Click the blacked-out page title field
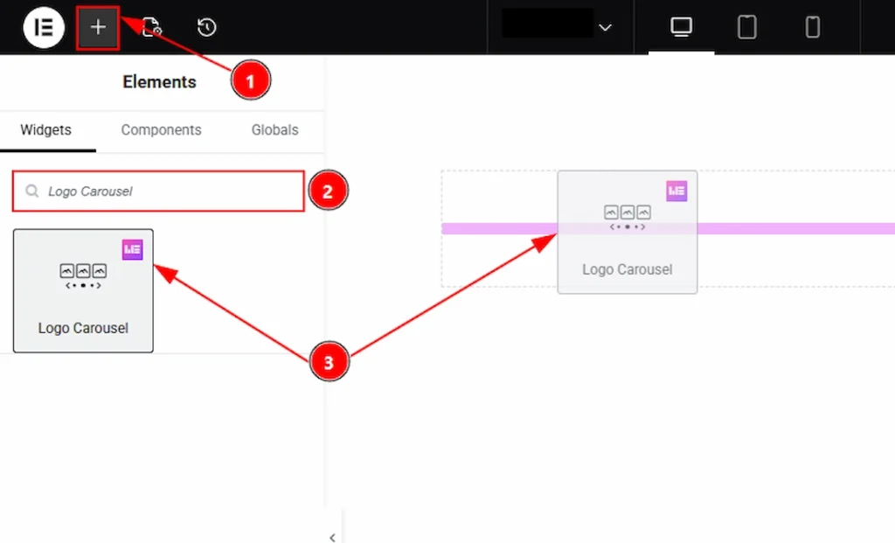This screenshot has width=895, height=543. click(x=547, y=24)
